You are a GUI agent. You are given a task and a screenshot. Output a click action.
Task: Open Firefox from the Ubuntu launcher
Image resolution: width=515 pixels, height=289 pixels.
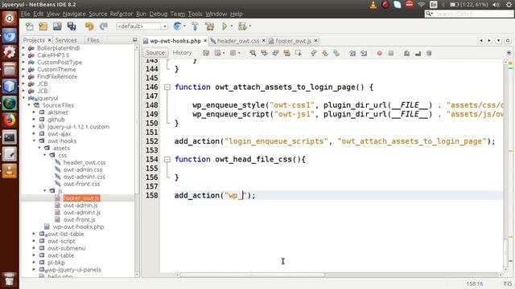coord(9,120)
